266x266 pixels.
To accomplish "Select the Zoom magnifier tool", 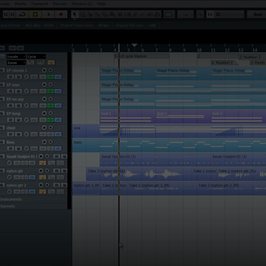I will (x=112, y=14).
